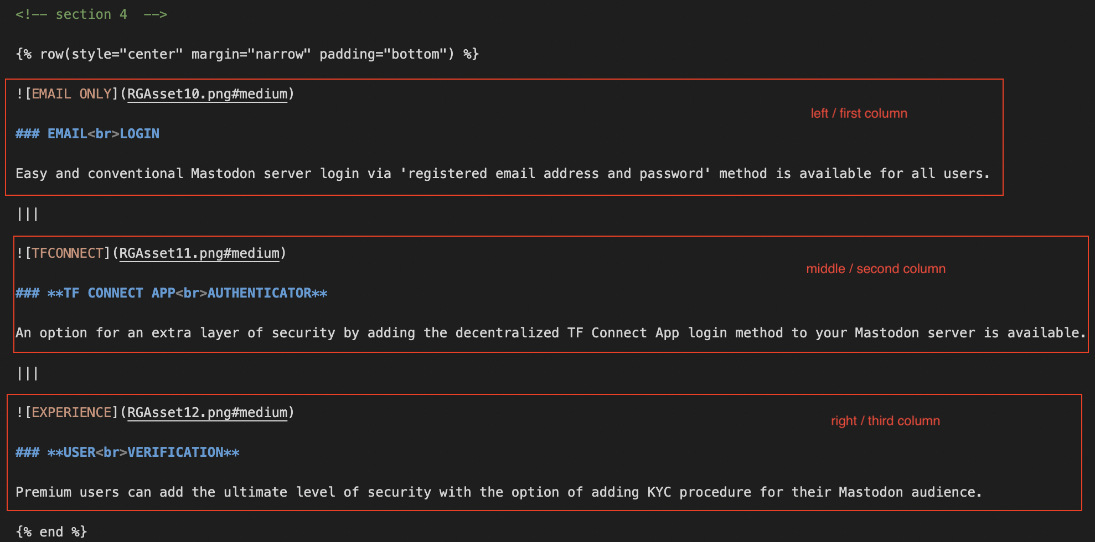Click the 'Premium users can add' paragraph
This screenshot has height=542, width=1095.
click(498, 492)
